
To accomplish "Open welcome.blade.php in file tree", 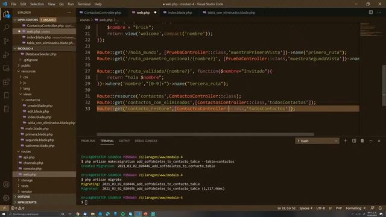I will (40, 146).
